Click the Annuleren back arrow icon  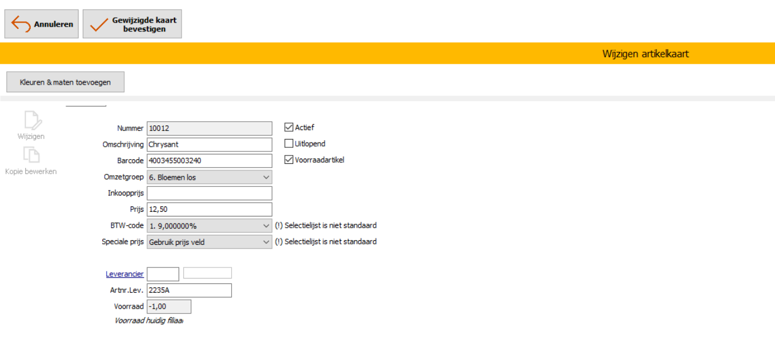[21, 24]
